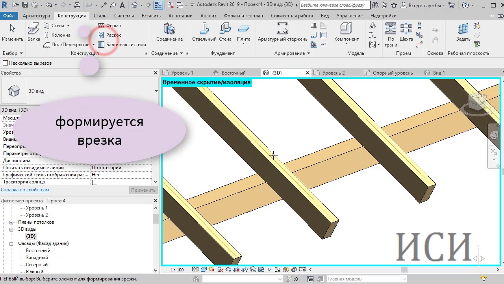Select the foundation Стена tool
Image resolution: width=504 pixels, height=284 pixels.
pyautogui.click(x=225, y=32)
